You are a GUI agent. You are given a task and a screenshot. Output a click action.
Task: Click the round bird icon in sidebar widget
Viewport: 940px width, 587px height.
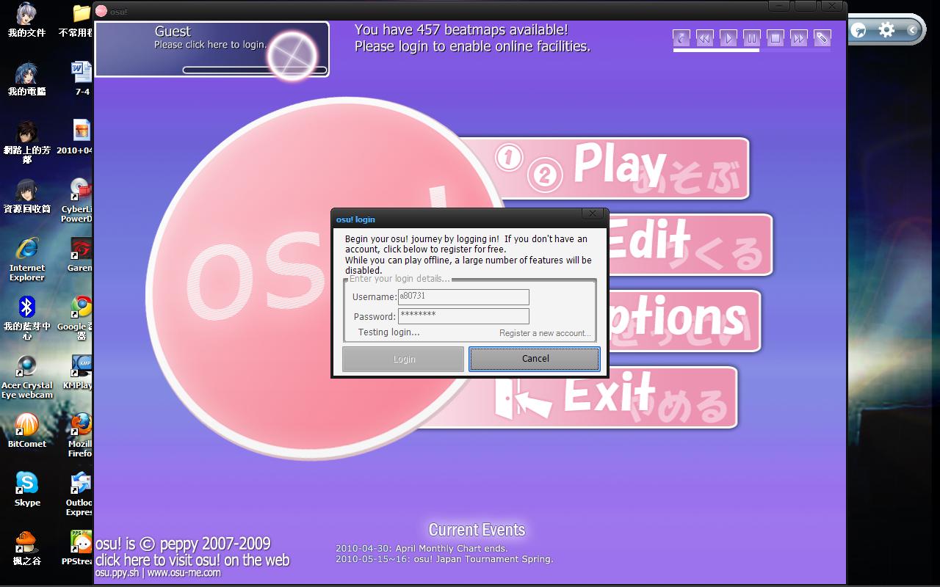point(858,30)
